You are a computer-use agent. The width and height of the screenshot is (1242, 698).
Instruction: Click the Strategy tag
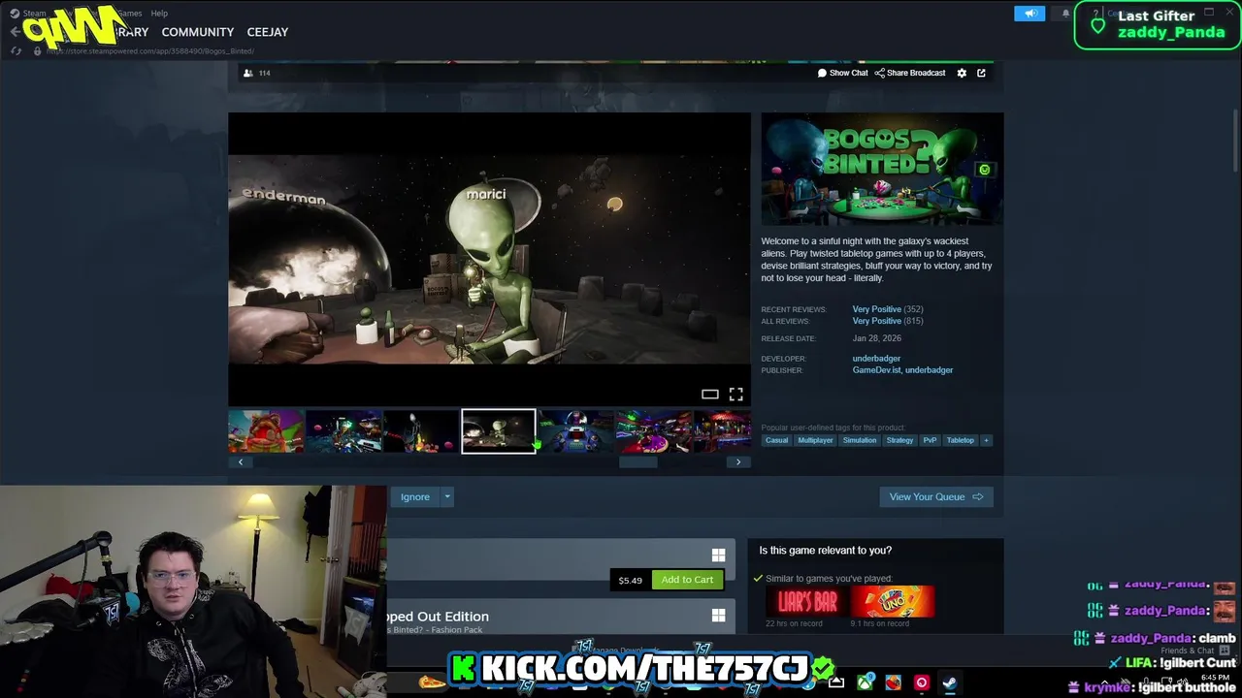click(899, 440)
